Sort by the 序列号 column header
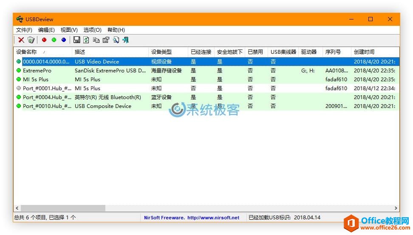This screenshot has height=235, width=413. [x=337, y=52]
